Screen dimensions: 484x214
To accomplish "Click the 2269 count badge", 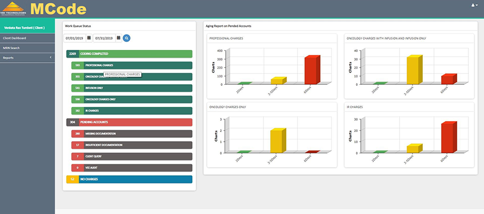I will (x=73, y=54).
